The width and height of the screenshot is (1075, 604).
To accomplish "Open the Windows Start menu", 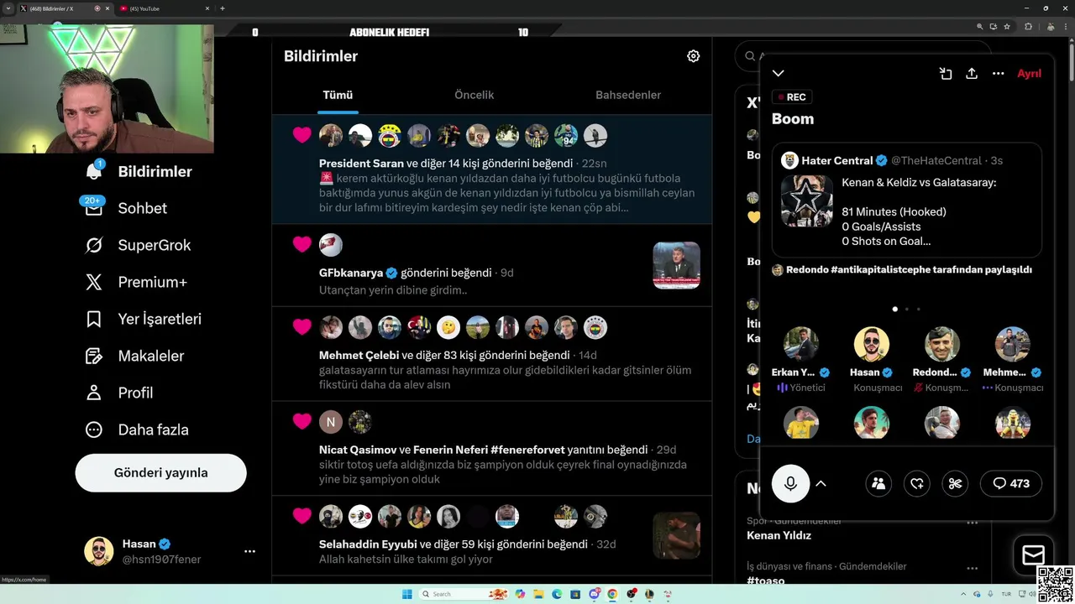I will [x=407, y=594].
